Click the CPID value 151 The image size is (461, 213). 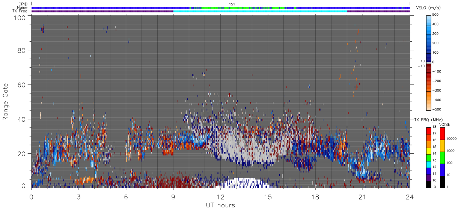tap(232, 4)
